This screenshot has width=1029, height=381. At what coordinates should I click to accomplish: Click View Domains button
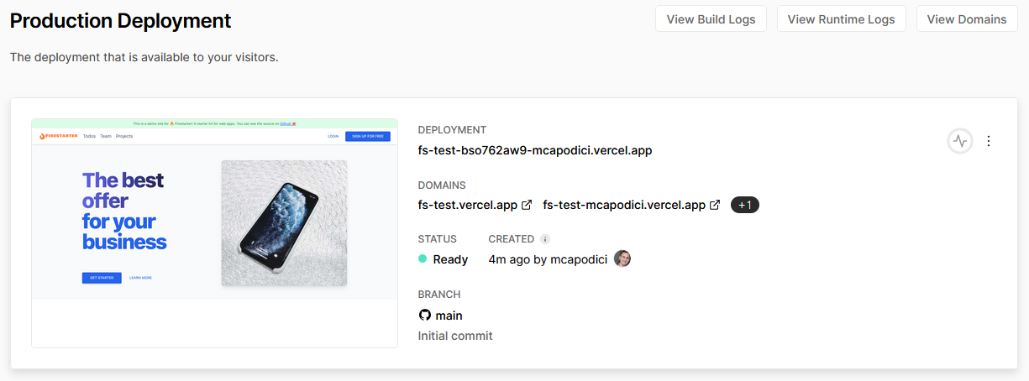pyautogui.click(x=967, y=19)
